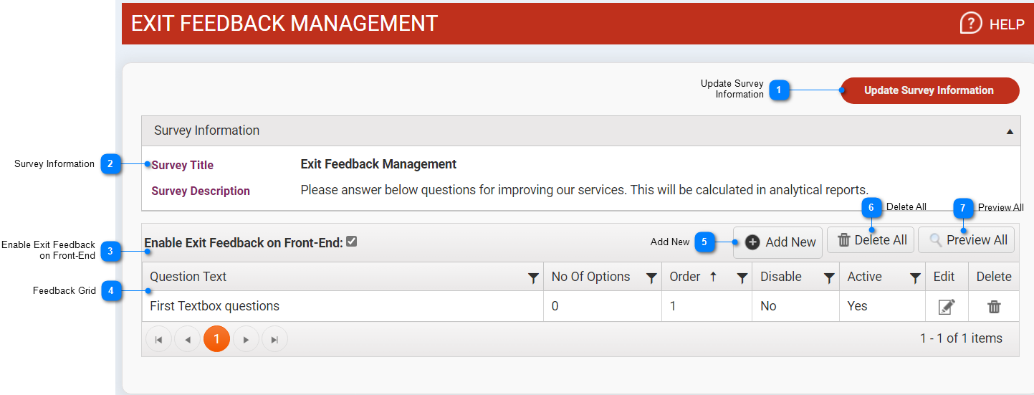Open the Disable column filter
Screen dimensions: 1034x395
point(829,278)
